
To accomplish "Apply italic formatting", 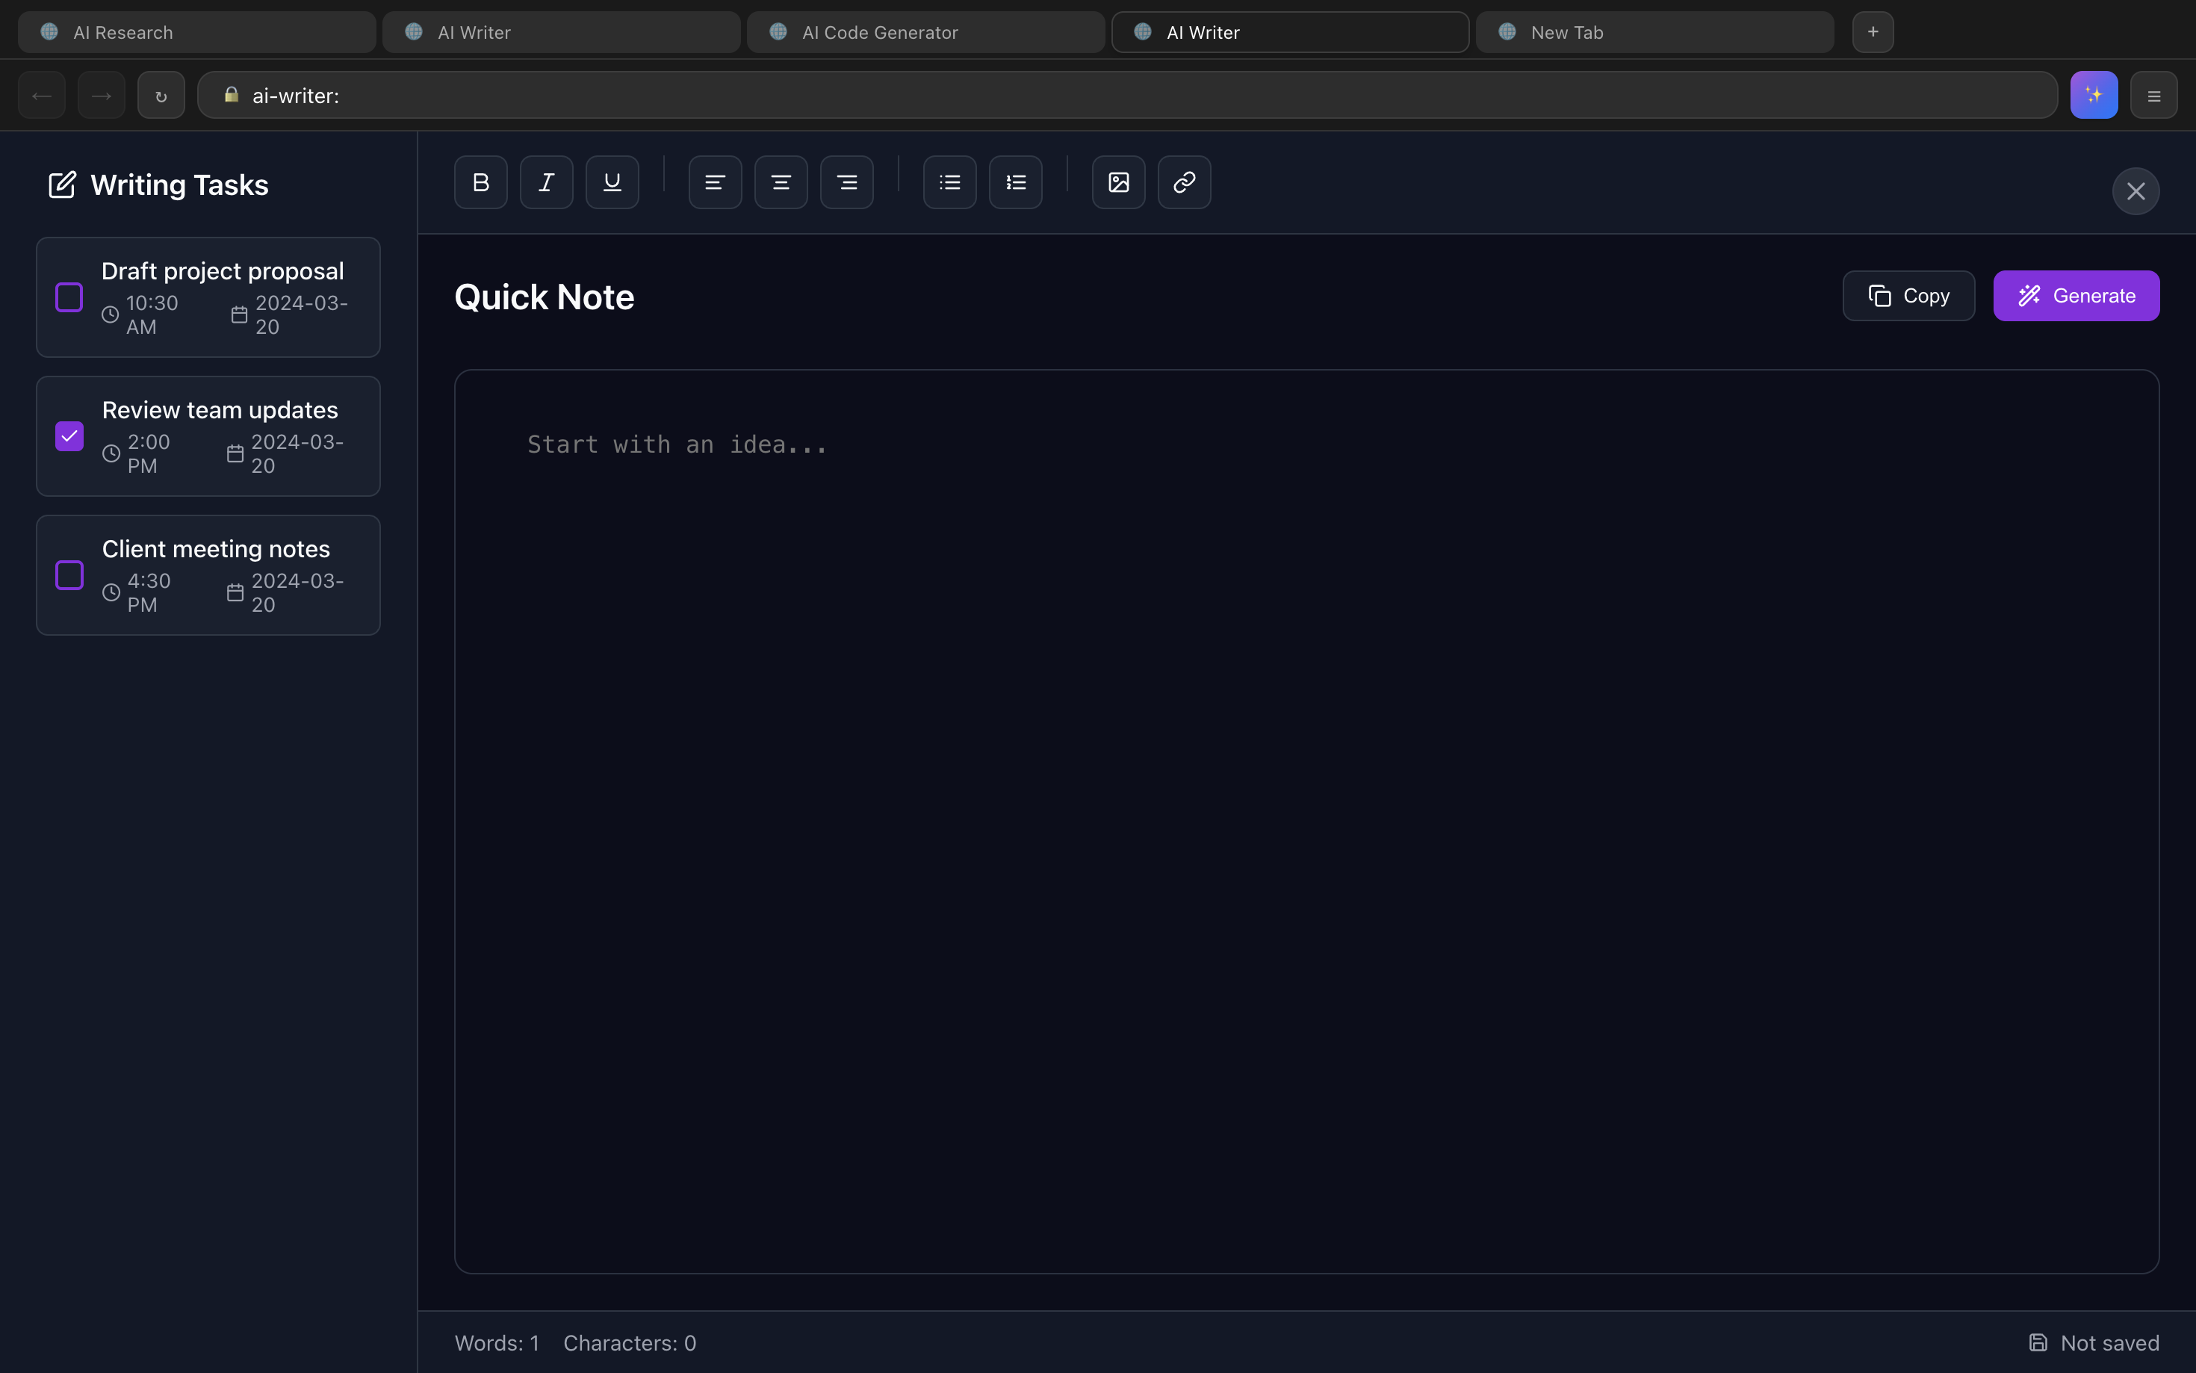I will point(547,182).
